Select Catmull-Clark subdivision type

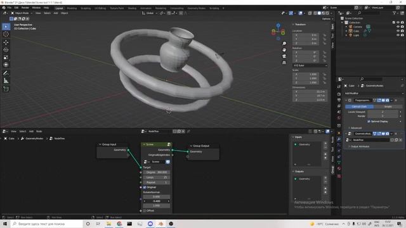click(x=359, y=106)
